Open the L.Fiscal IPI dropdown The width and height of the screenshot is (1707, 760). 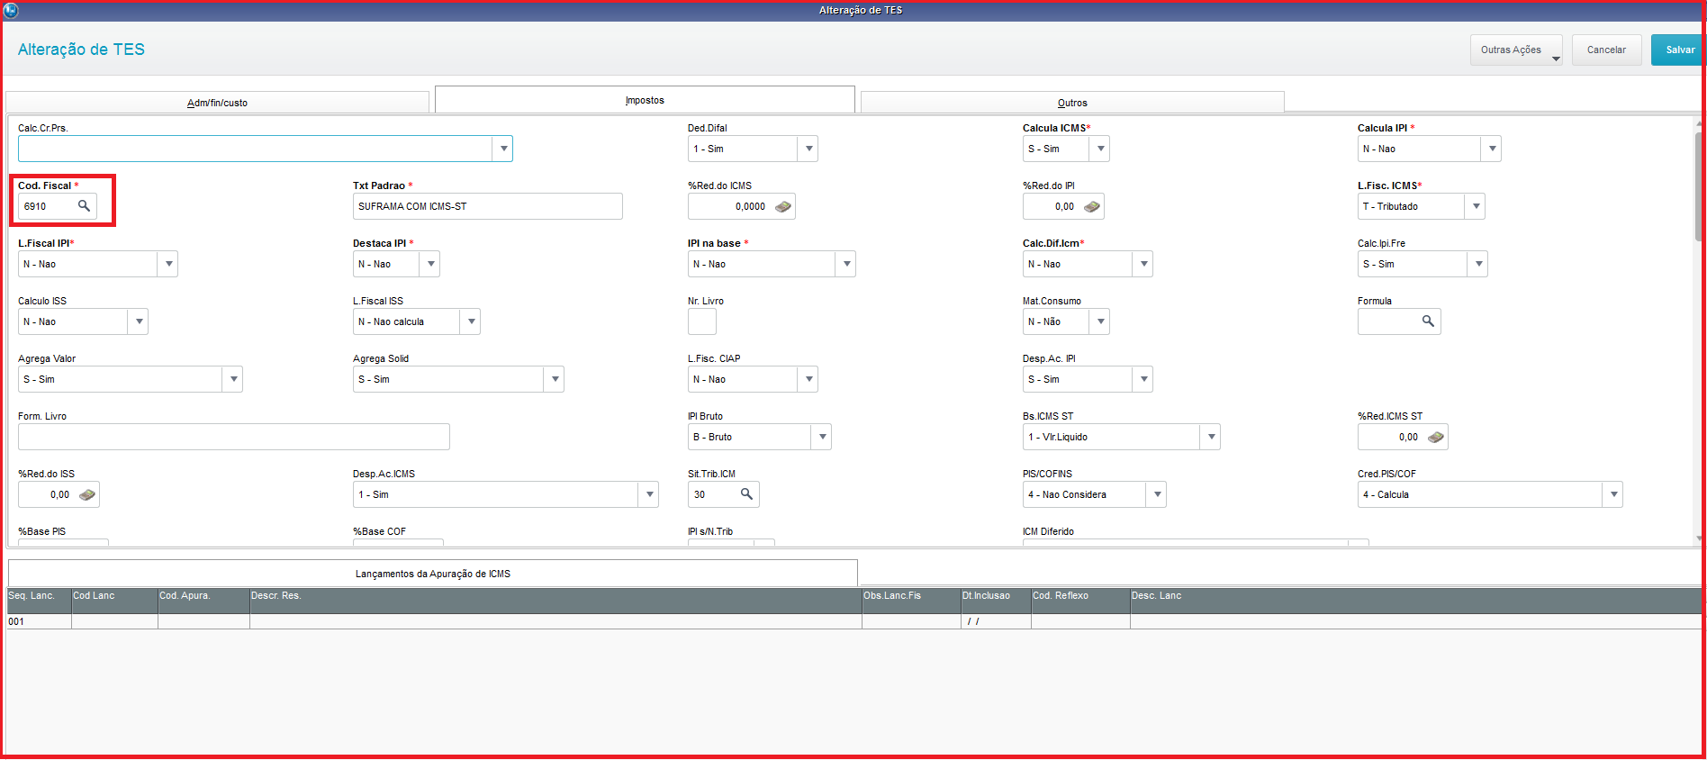coord(167,264)
